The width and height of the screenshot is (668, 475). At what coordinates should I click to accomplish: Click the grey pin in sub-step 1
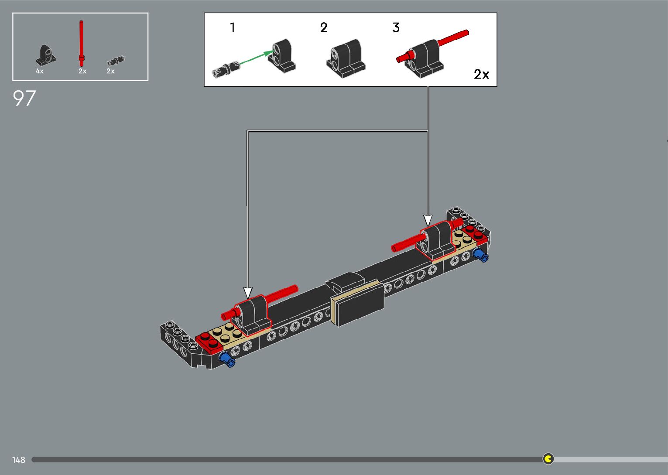pyautogui.click(x=226, y=69)
